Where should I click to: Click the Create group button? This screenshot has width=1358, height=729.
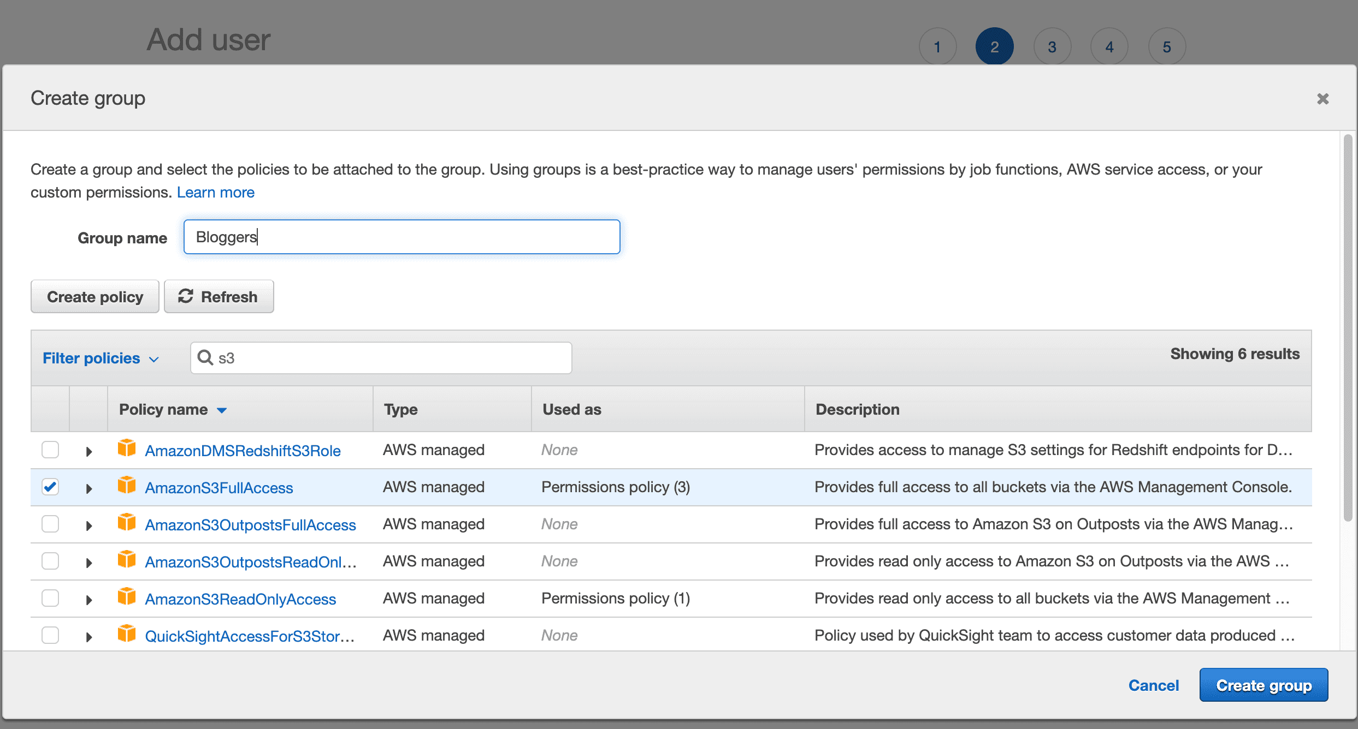(1263, 685)
